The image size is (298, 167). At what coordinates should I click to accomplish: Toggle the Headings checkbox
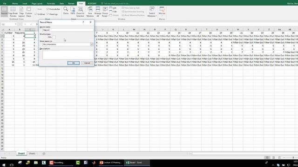47,14
